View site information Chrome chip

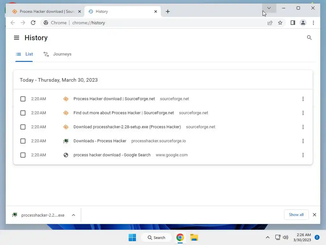(x=55, y=23)
